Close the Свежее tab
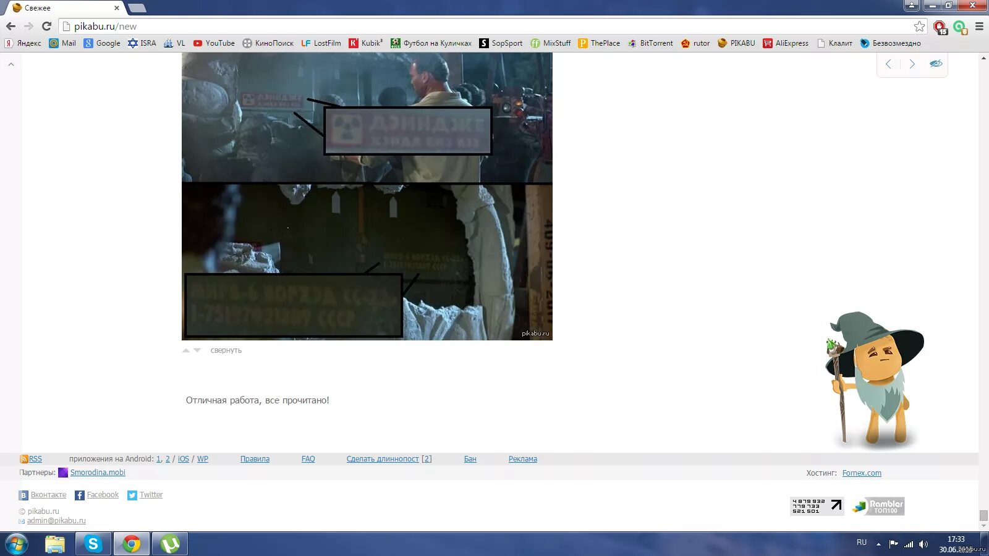 click(x=116, y=8)
